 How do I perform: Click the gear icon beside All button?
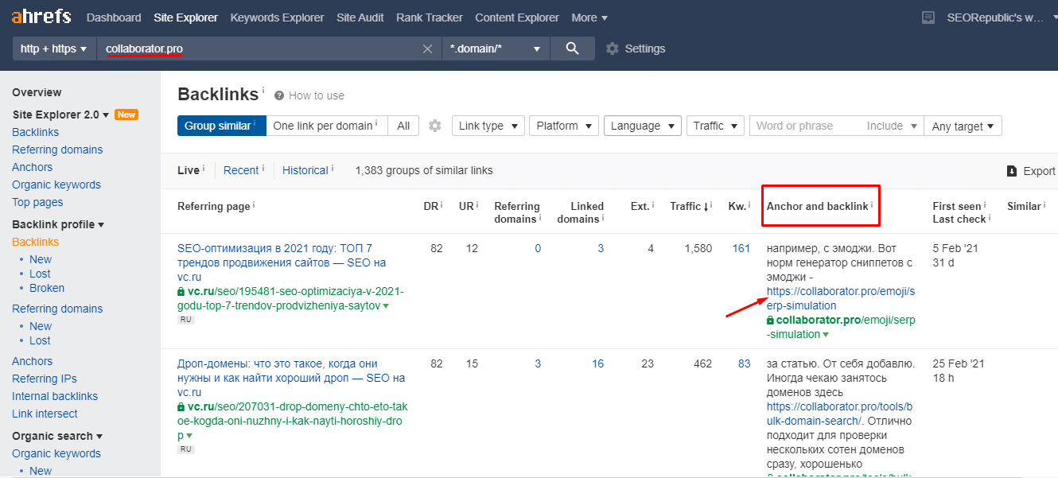(x=434, y=126)
